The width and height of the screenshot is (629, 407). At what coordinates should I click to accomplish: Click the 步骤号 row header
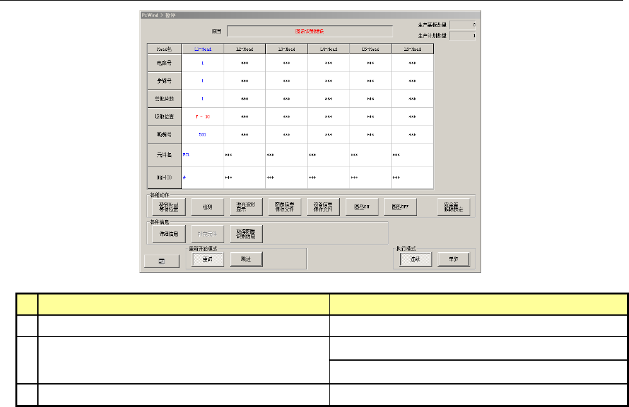coord(164,81)
